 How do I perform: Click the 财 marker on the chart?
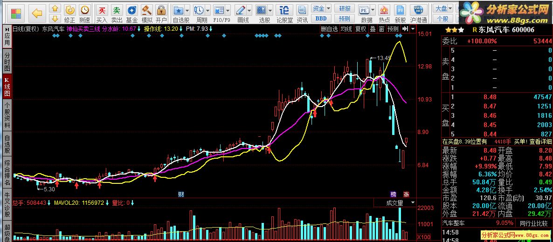pos(181,194)
